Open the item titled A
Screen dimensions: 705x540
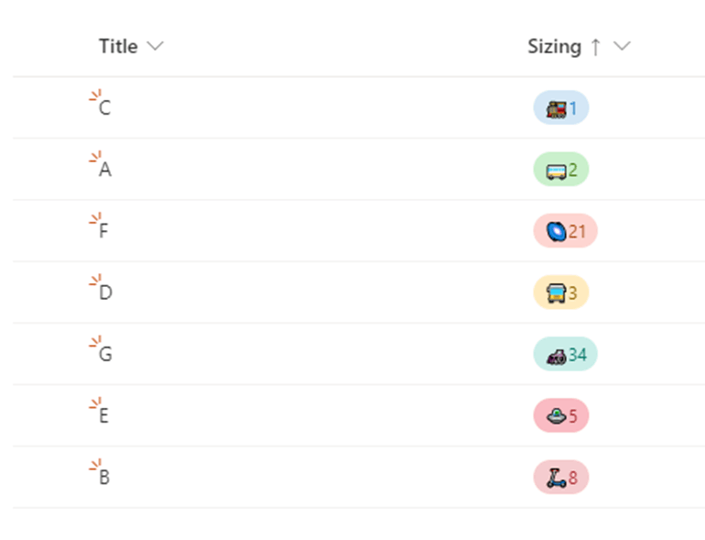[x=105, y=170]
